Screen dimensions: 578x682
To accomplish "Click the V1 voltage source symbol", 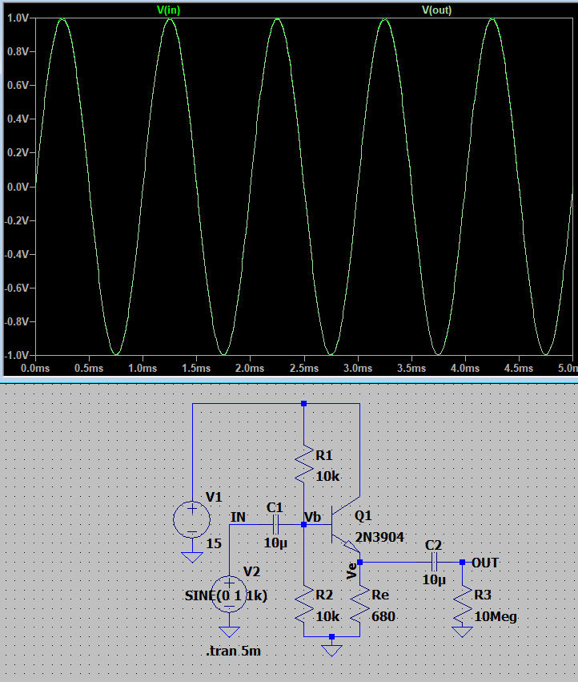I will click(192, 519).
